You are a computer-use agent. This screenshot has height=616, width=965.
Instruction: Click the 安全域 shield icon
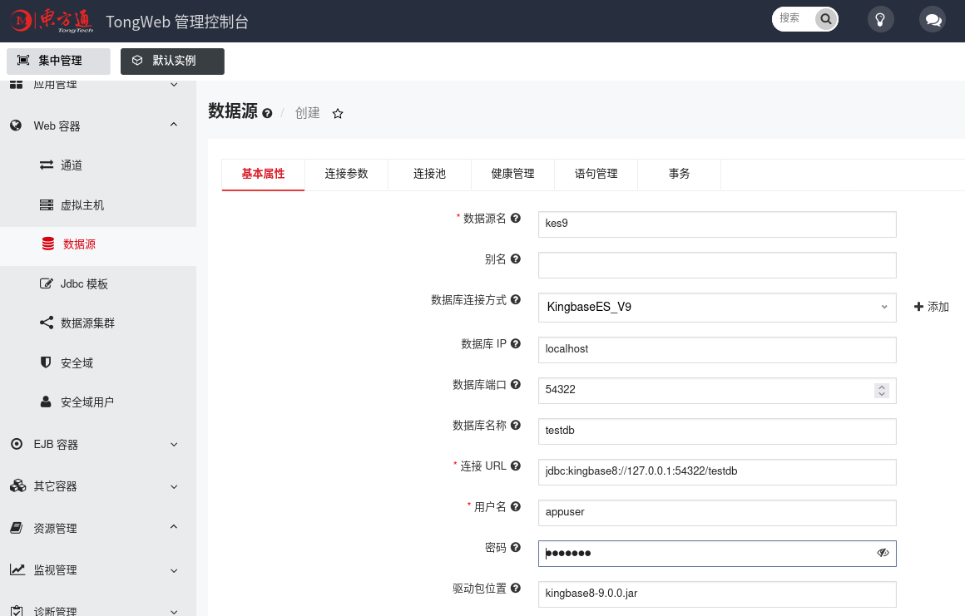coord(46,362)
